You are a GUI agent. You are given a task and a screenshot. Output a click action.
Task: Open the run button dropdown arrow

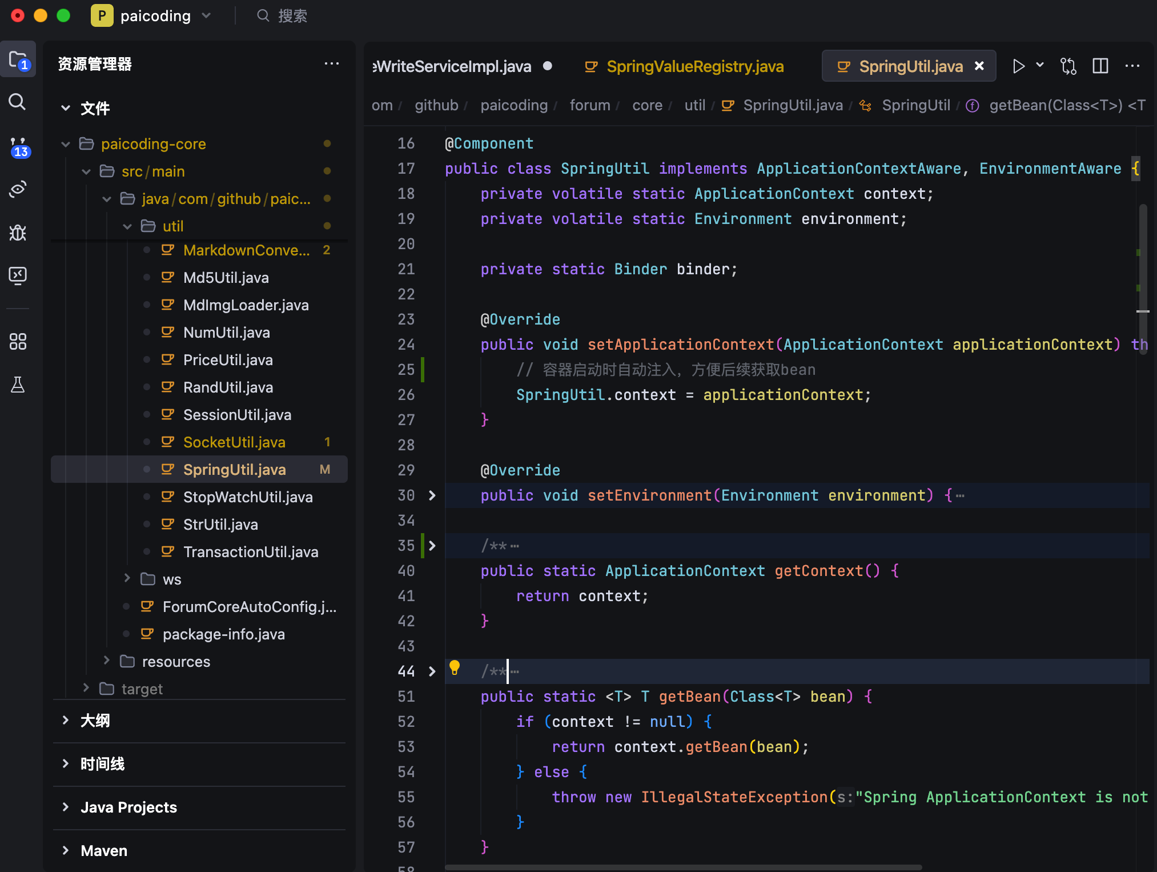(x=1040, y=65)
